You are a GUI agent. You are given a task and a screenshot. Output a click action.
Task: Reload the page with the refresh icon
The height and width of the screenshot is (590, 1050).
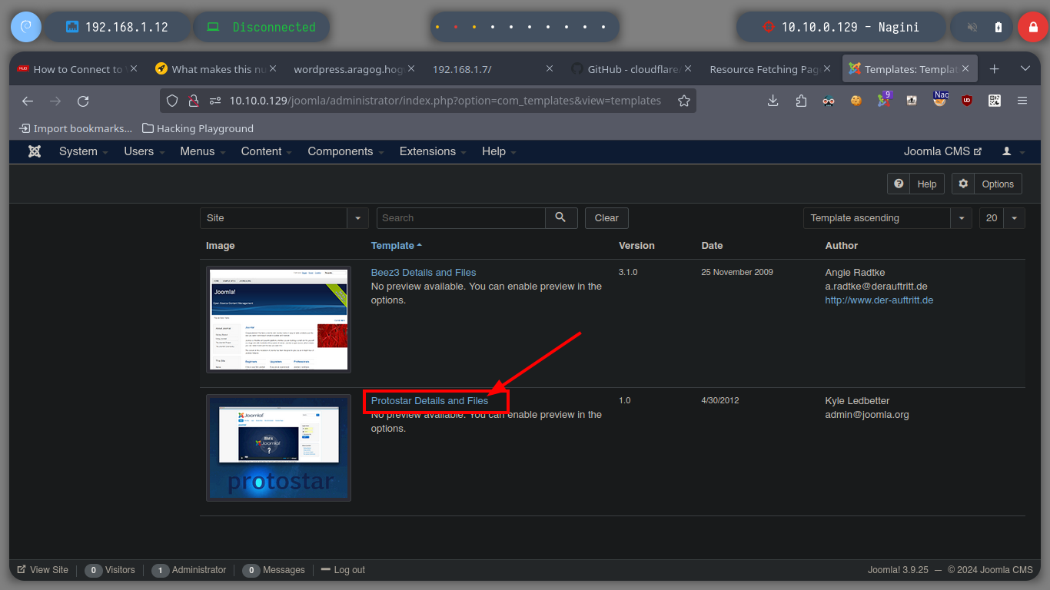pos(83,101)
